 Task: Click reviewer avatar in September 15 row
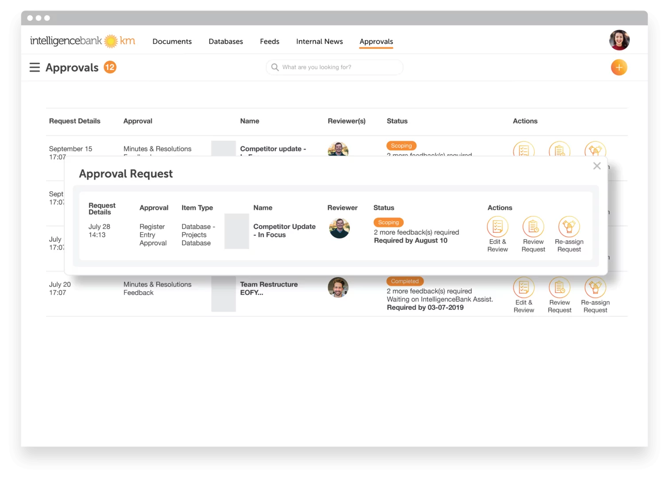[338, 149]
